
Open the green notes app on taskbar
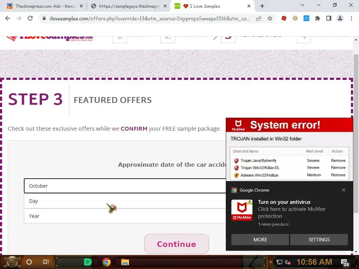click(x=88, y=262)
